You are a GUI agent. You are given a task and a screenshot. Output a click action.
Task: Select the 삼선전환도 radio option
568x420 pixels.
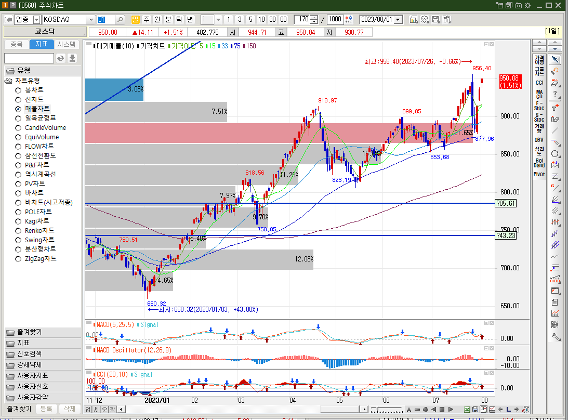18,156
